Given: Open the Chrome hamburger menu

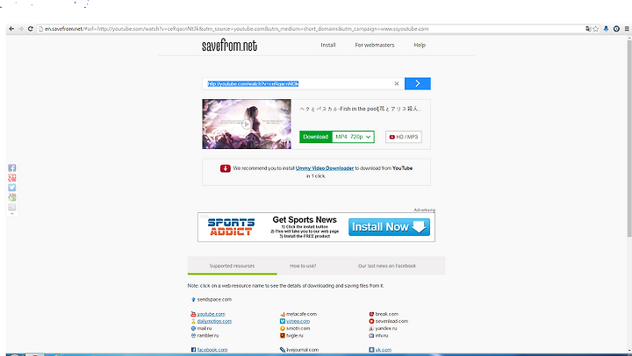Looking at the screenshot, I should click(627, 29).
